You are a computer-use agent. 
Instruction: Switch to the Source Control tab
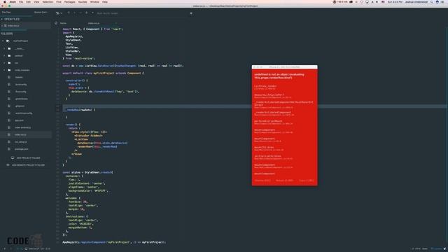41,13
